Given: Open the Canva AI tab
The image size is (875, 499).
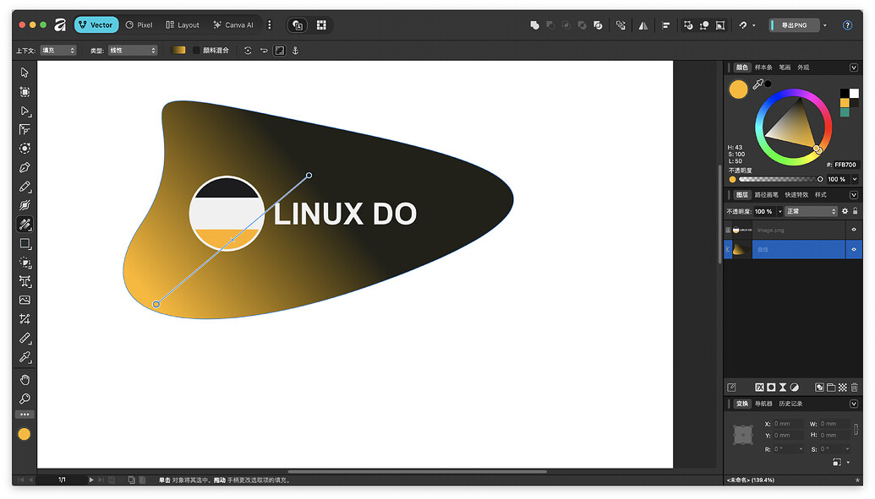Looking at the screenshot, I should (x=233, y=25).
